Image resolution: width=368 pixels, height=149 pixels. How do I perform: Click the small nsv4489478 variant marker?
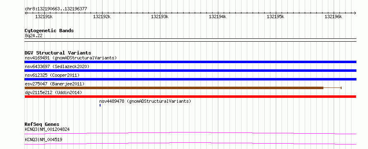click(x=100, y=105)
